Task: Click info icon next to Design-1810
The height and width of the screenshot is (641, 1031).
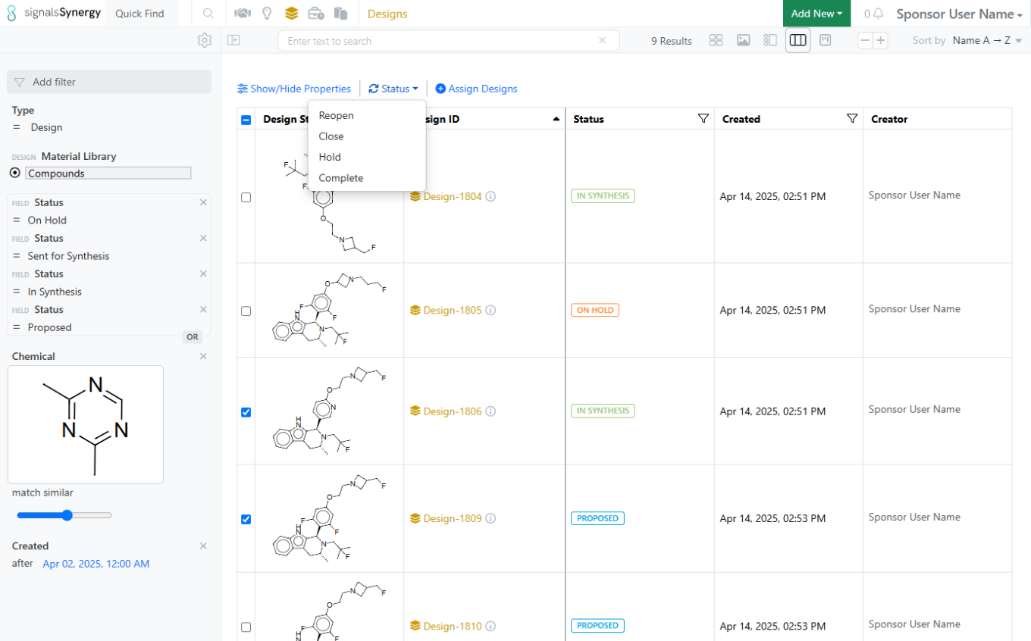Action: tap(490, 626)
